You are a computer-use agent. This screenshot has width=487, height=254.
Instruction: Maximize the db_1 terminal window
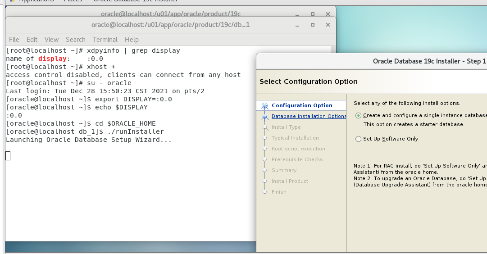313,25
